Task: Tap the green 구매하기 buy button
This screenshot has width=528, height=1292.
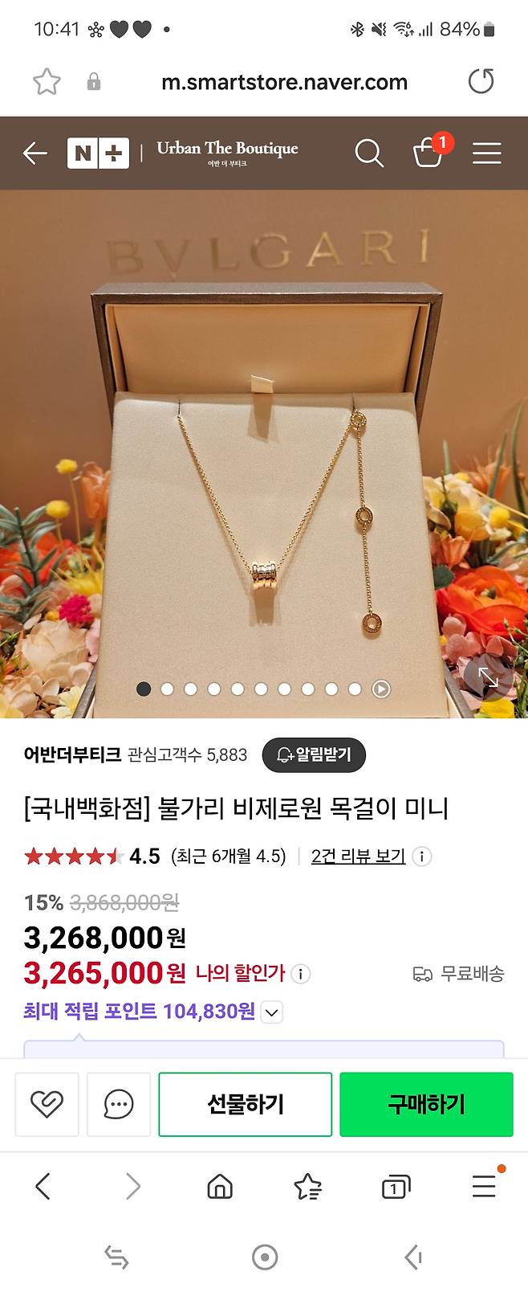Action: (x=426, y=1104)
